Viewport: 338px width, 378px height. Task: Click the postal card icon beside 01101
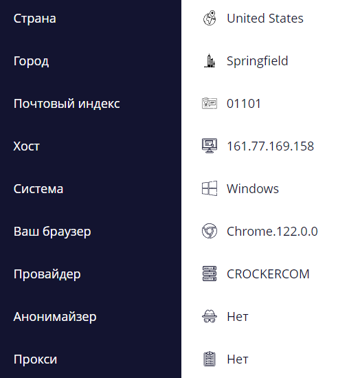210,103
